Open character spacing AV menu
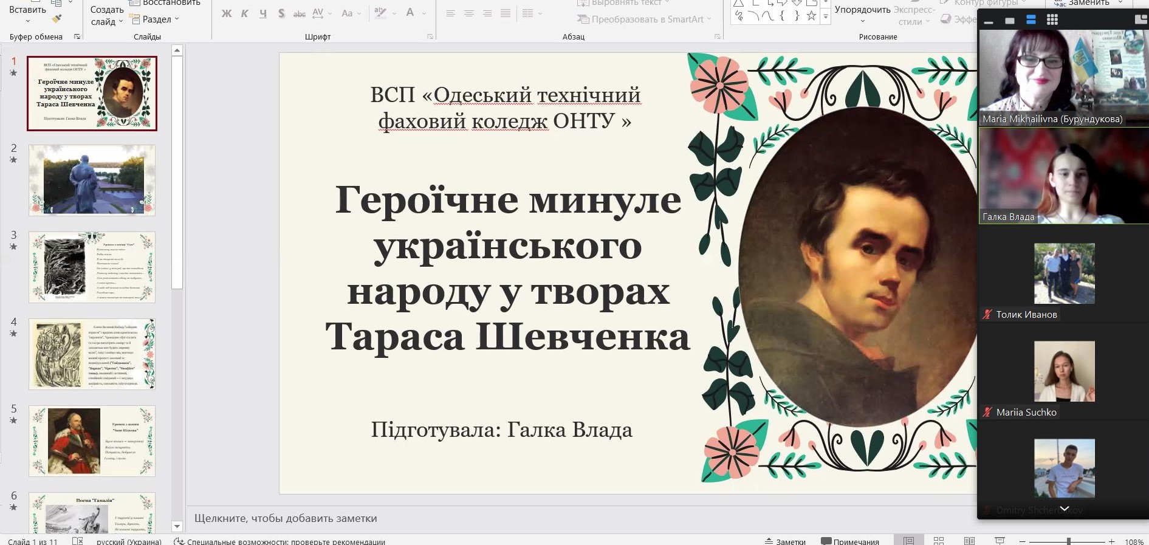The image size is (1149, 545). pos(322,13)
